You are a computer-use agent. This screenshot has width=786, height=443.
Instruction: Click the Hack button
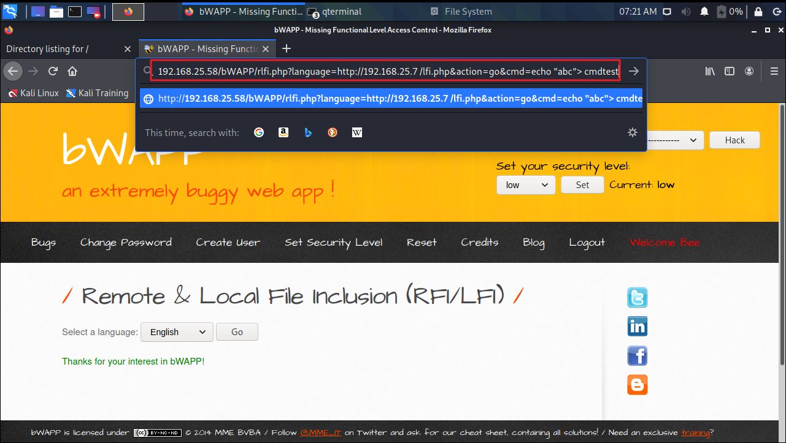coord(734,140)
